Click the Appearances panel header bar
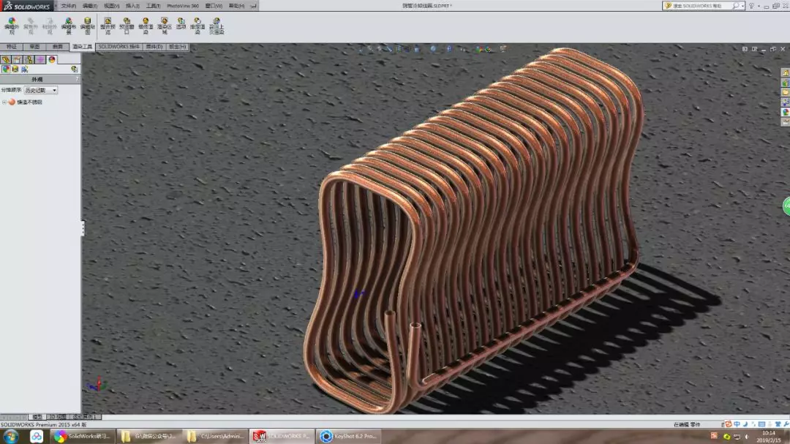Viewport: 790px width, 444px height. (x=40, y=80)
